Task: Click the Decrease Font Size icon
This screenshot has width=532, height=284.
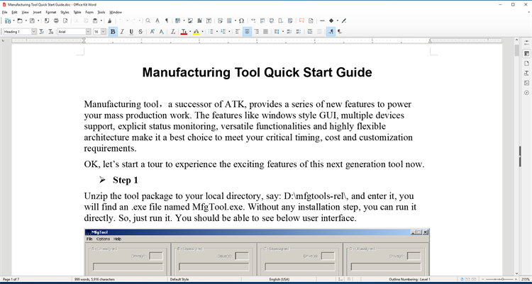Action: point(162,32)
